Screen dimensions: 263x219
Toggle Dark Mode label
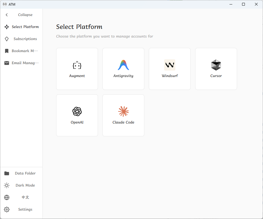click(x=25, y=185)
